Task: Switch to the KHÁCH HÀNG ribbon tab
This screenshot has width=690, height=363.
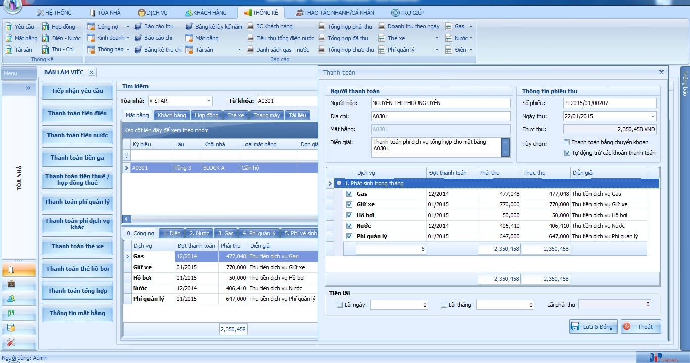Action: click(x=205, y=12)
